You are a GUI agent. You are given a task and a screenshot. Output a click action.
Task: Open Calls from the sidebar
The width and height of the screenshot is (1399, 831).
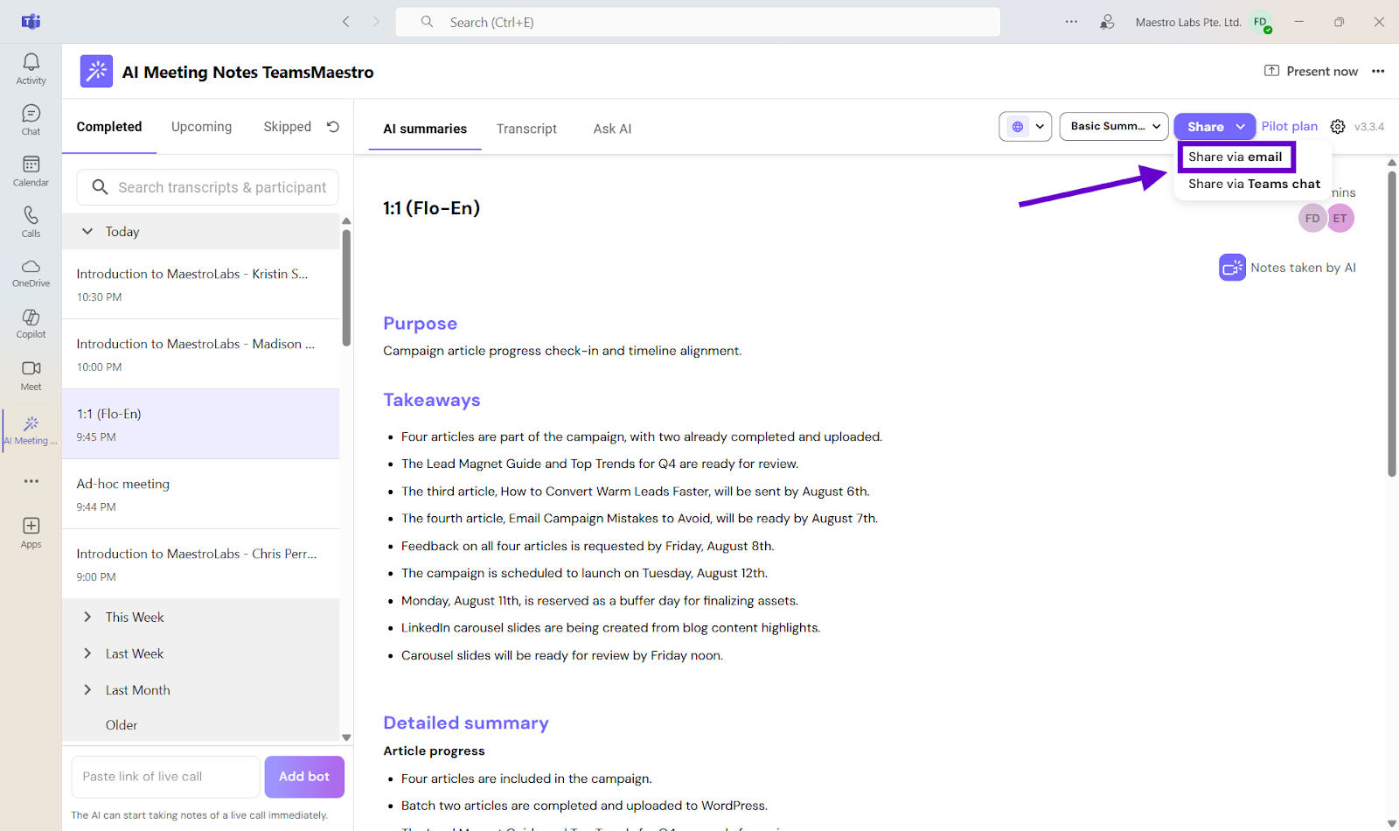pyautogui.click(x=31, y=221)
